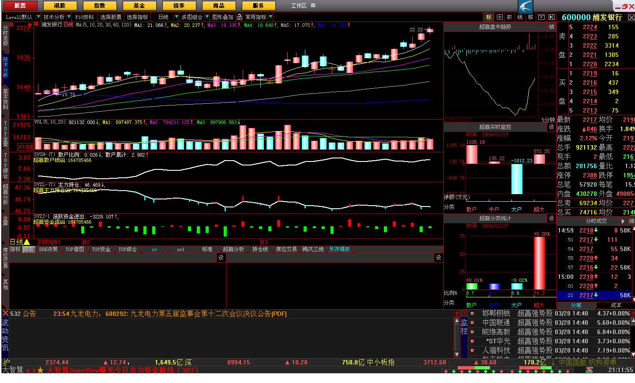Select the TOP谱图 template tab
The image size is (635, 383).
(x=75, y=249)
